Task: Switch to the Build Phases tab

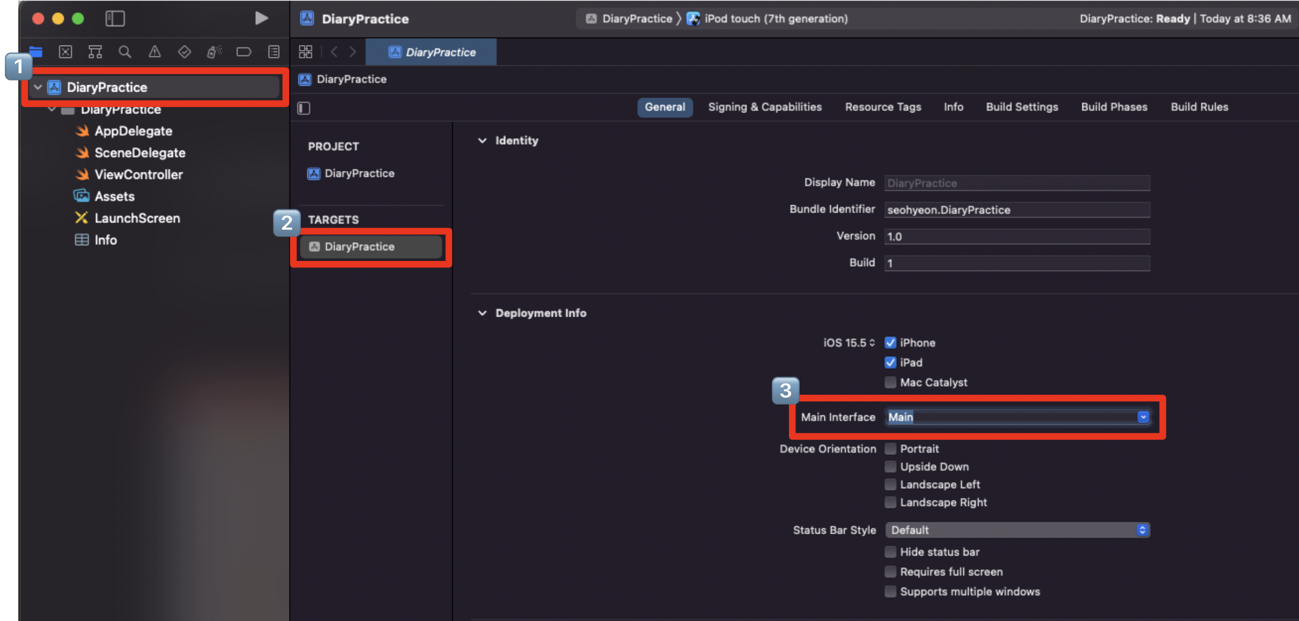Action: (1114, 107)
